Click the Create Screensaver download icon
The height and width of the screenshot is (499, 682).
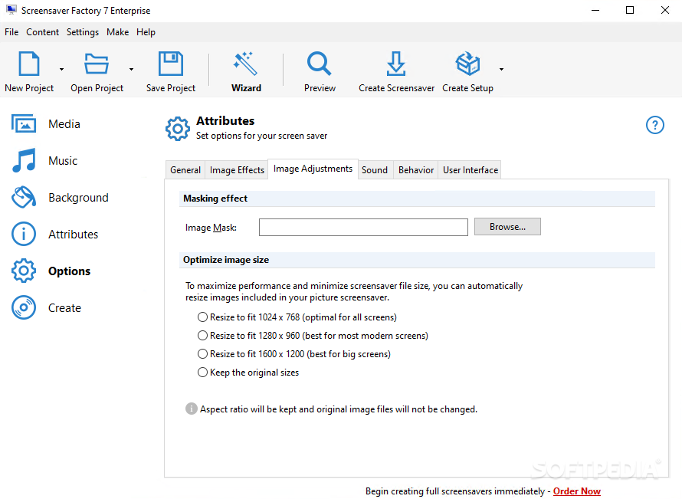(396, 64)
